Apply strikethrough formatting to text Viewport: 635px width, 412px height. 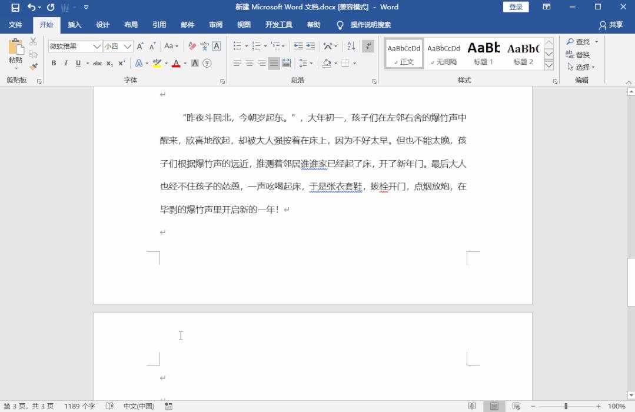tap(98, 64)
